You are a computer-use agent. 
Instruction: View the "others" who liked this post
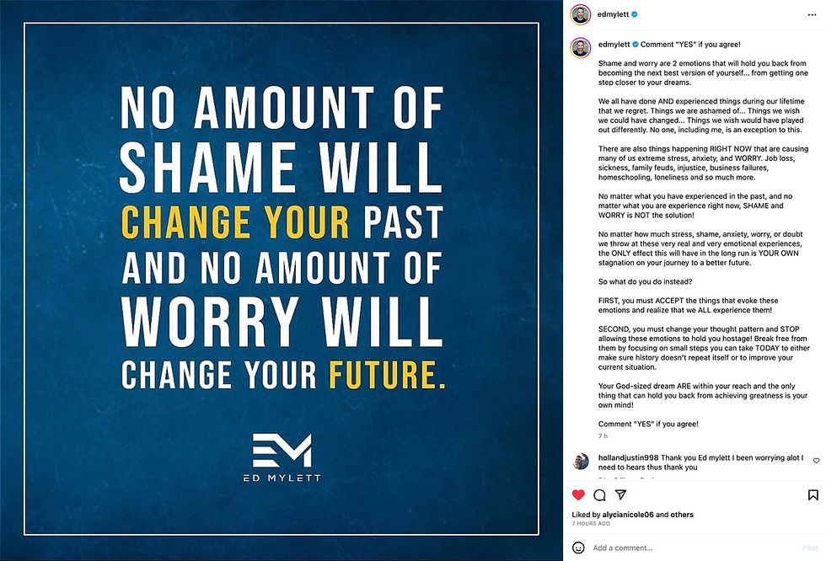click(683, 515)
